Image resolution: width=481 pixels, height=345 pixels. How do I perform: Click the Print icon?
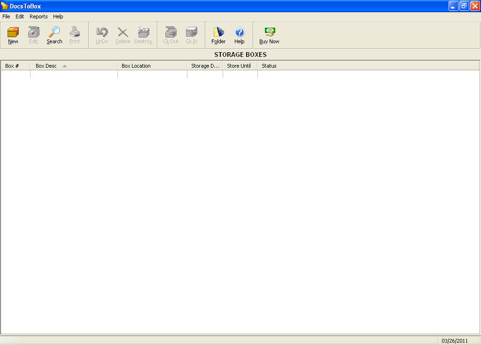pyautogui.click(x=75, y=35)
